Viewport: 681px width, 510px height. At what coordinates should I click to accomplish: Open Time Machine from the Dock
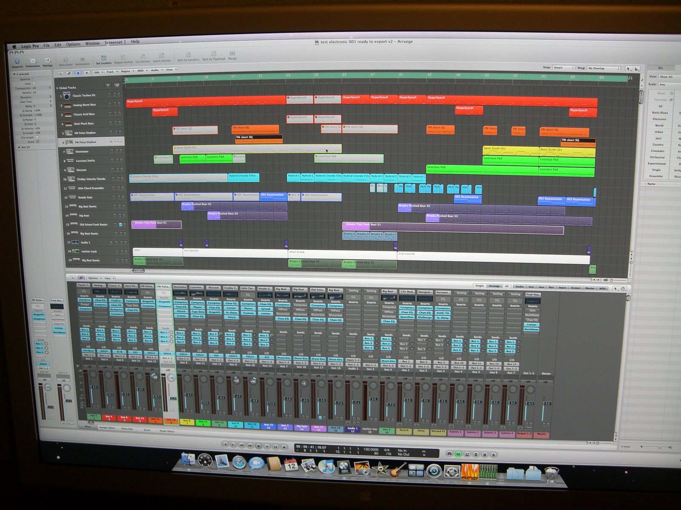434,470
